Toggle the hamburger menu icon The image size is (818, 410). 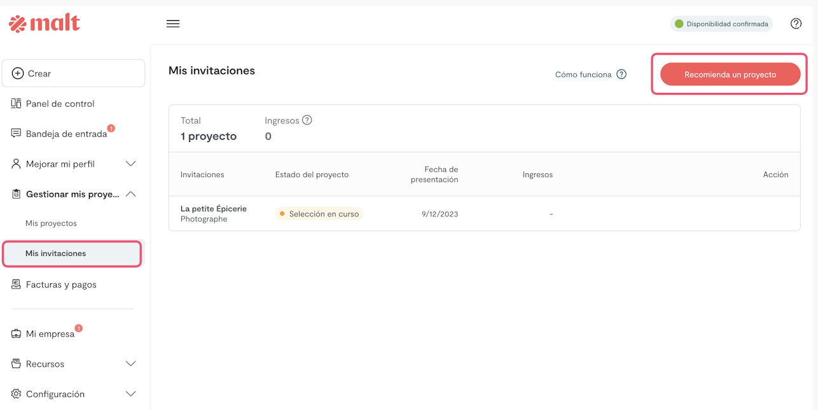173,24
